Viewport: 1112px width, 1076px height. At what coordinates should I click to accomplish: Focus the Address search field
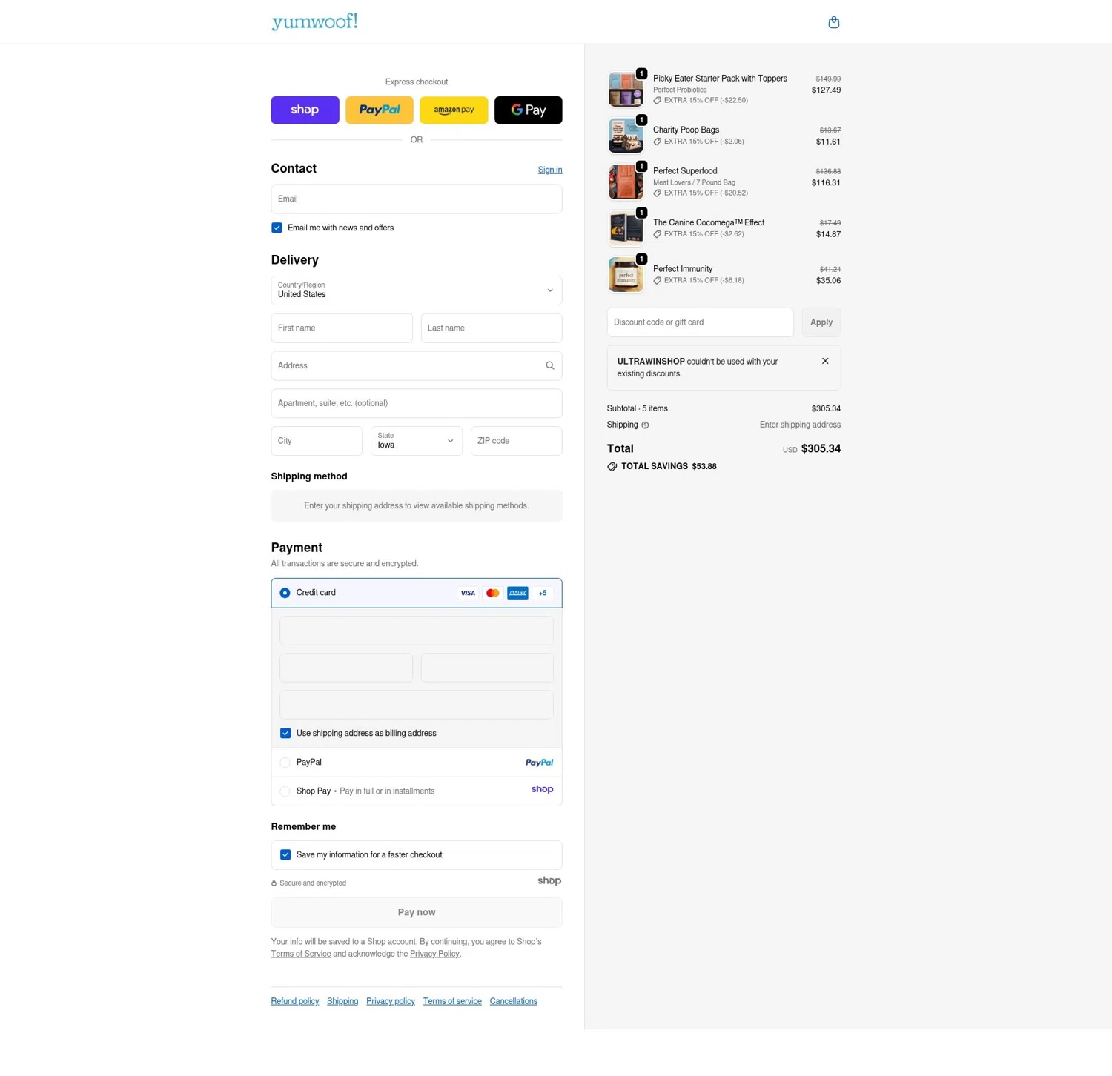coord(417,365)
